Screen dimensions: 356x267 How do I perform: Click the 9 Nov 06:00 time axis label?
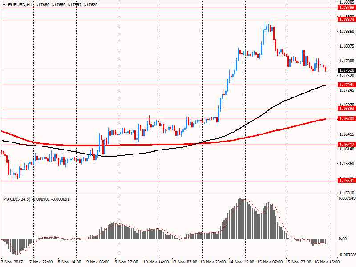98,262
